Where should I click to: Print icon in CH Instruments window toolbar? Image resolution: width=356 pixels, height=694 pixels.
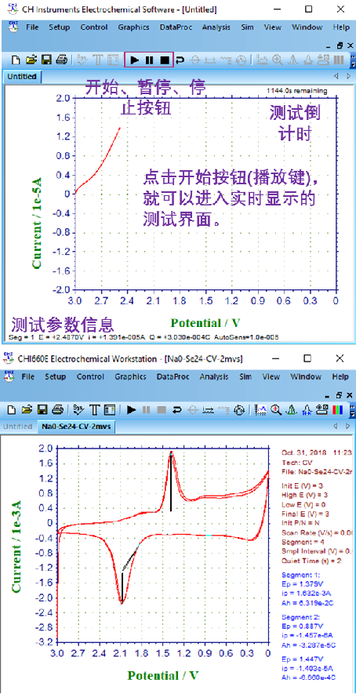pos(61,60)
